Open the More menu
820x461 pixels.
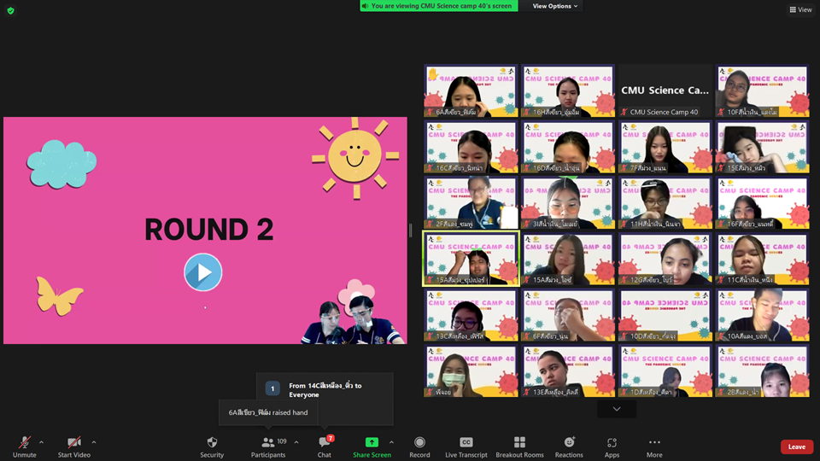click(654, 446)
